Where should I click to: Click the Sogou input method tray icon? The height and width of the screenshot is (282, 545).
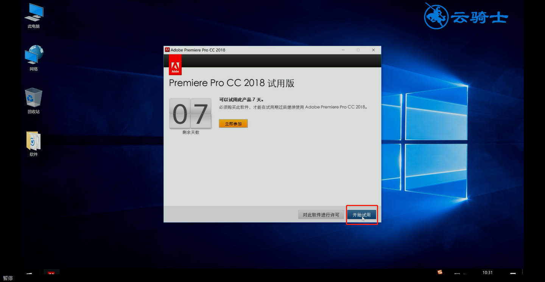click(x=440, y=272)
